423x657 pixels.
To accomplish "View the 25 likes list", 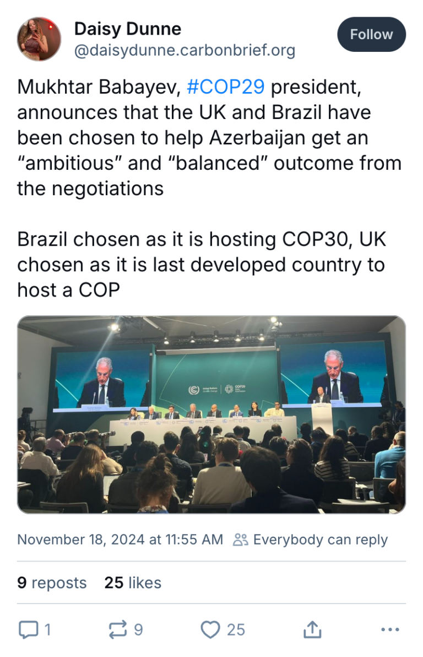I will 133,583.
